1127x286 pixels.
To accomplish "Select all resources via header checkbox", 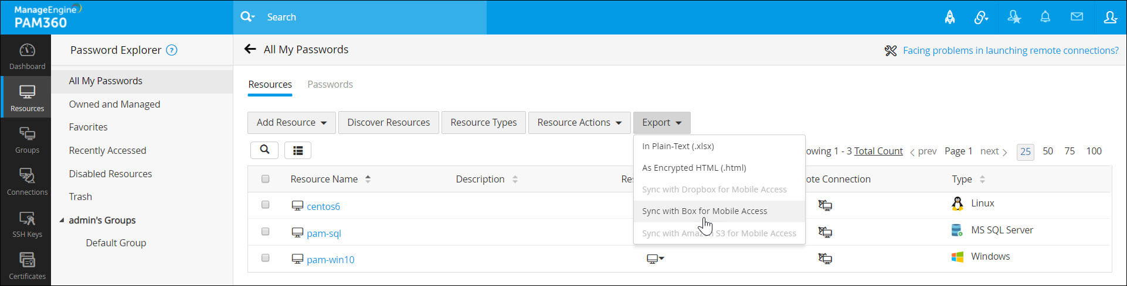I will point(265,179).
